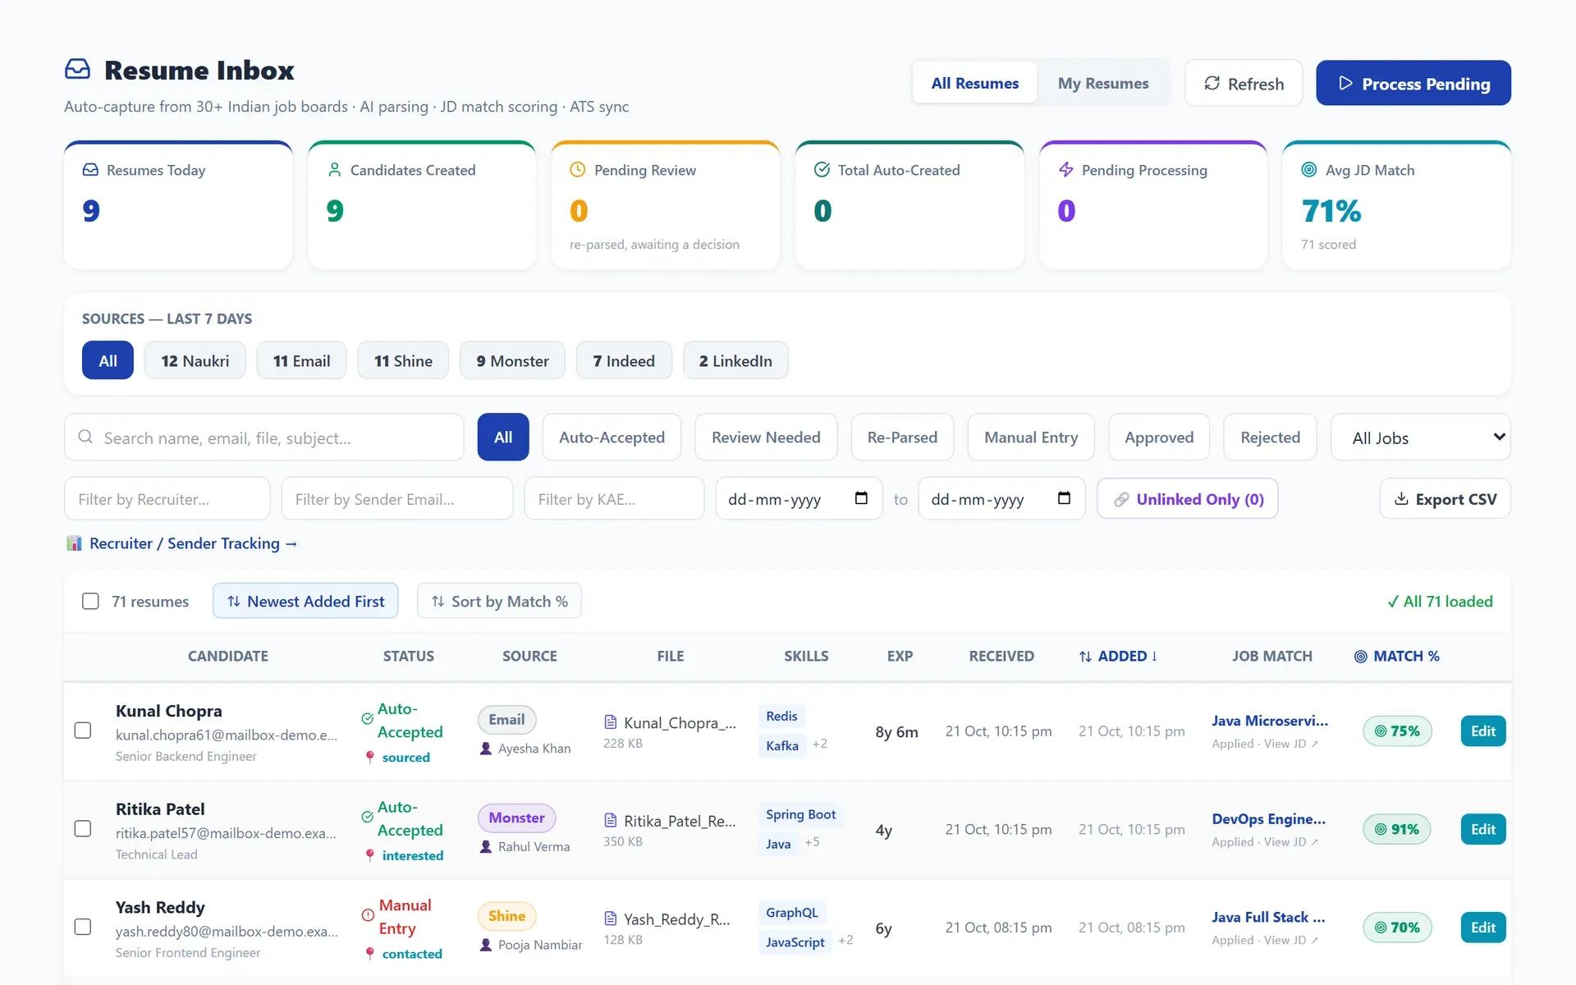Filter sources by 2 LinkedIn

735,360
